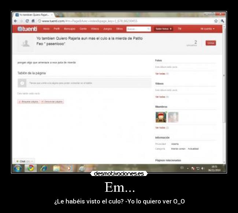Bookmark this page with the star icon
This screenshot has height=213, width=238.
(x=216, y=21)
